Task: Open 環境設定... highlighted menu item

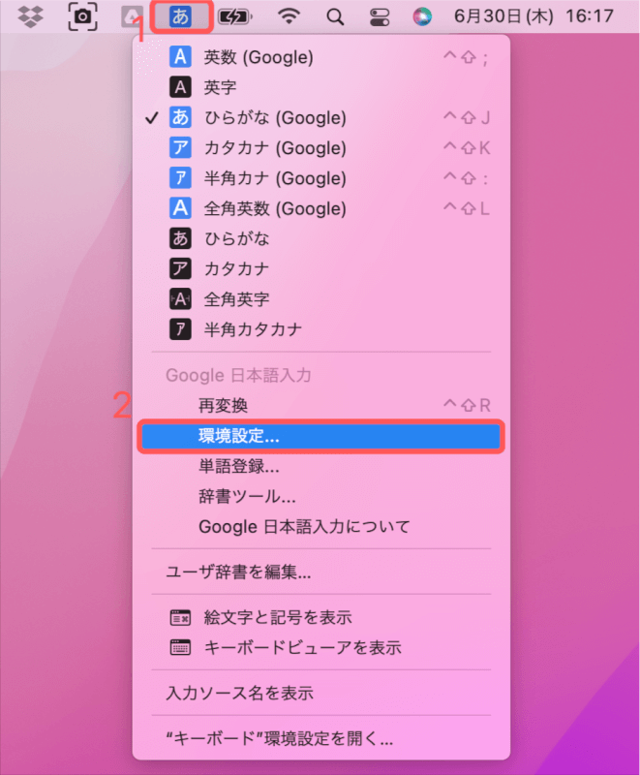Action: (321, 436)
